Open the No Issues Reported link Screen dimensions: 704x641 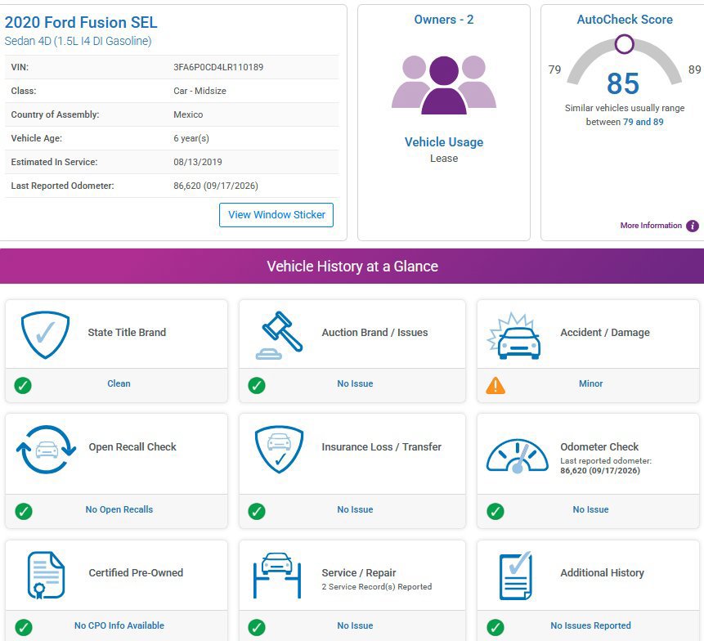591,625
